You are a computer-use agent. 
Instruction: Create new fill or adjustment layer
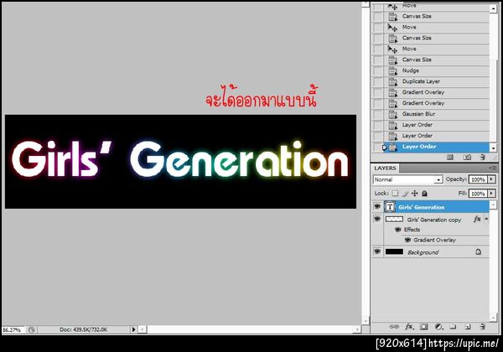[438, 327]
